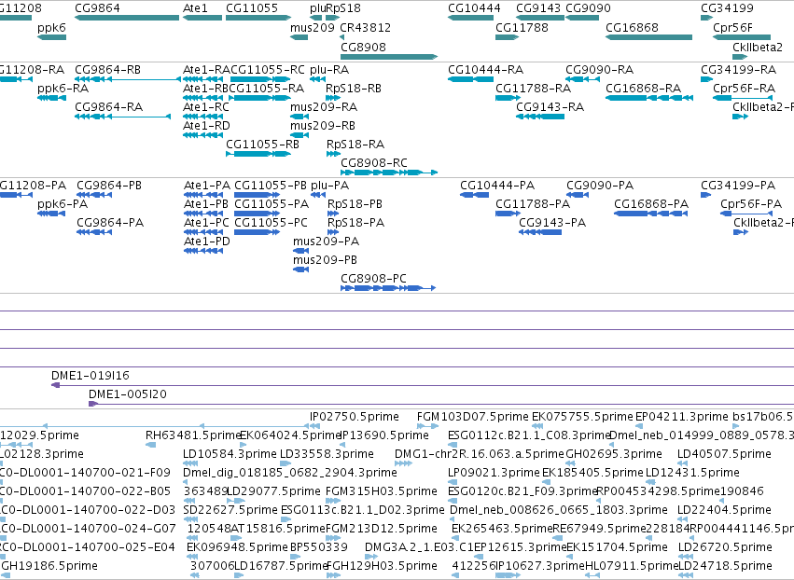Click transcript RpS18-RB
The image size is (794, 580).
tap(333, 98)
